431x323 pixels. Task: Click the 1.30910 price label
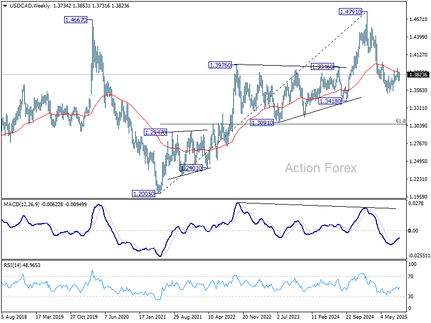coord(262,123)
